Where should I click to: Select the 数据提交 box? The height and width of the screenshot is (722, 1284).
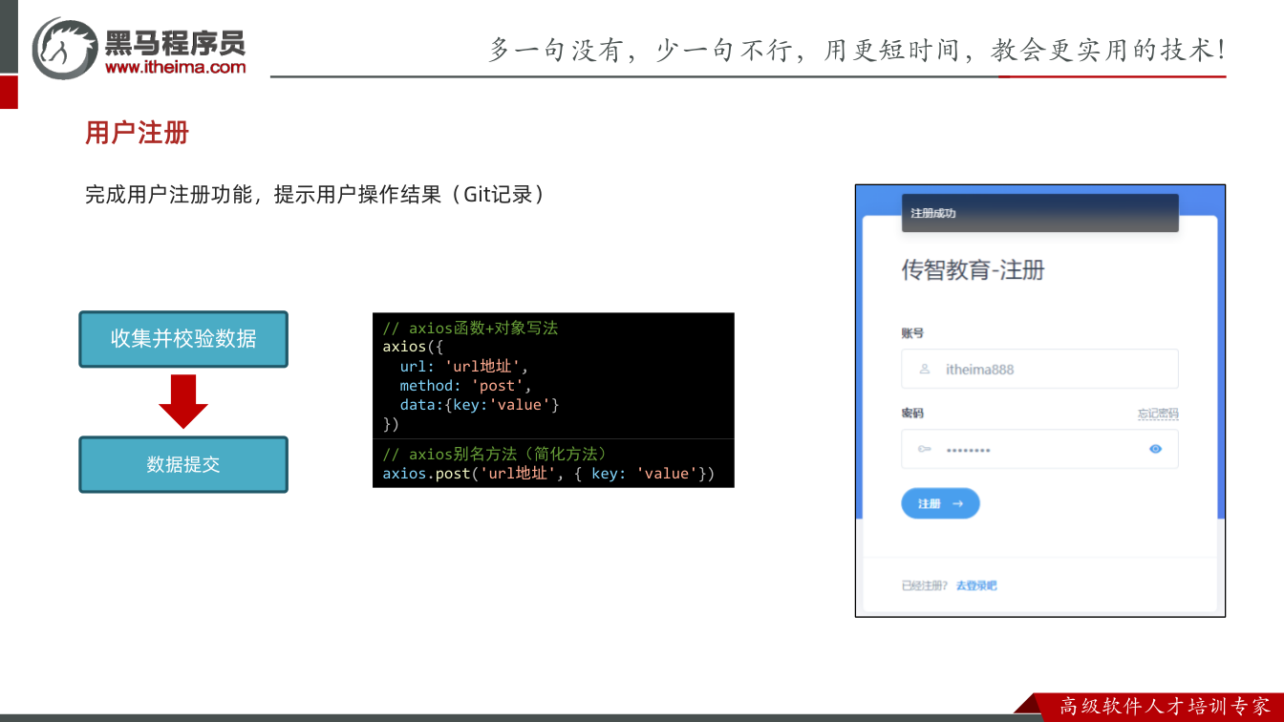(183, 465)
